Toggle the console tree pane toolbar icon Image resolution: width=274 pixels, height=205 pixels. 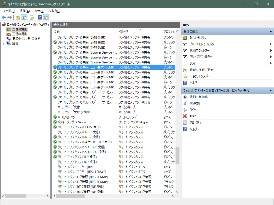(x=24, y=17)
